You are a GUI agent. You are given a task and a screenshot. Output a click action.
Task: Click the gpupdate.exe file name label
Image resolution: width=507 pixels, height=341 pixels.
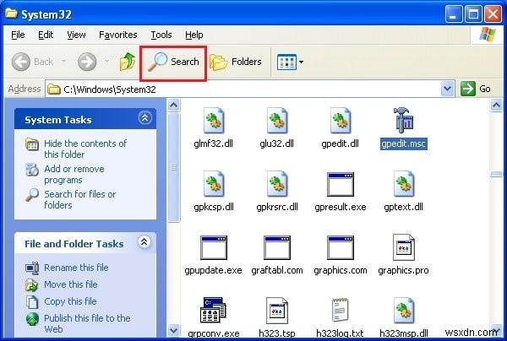[x=213, y=270]
